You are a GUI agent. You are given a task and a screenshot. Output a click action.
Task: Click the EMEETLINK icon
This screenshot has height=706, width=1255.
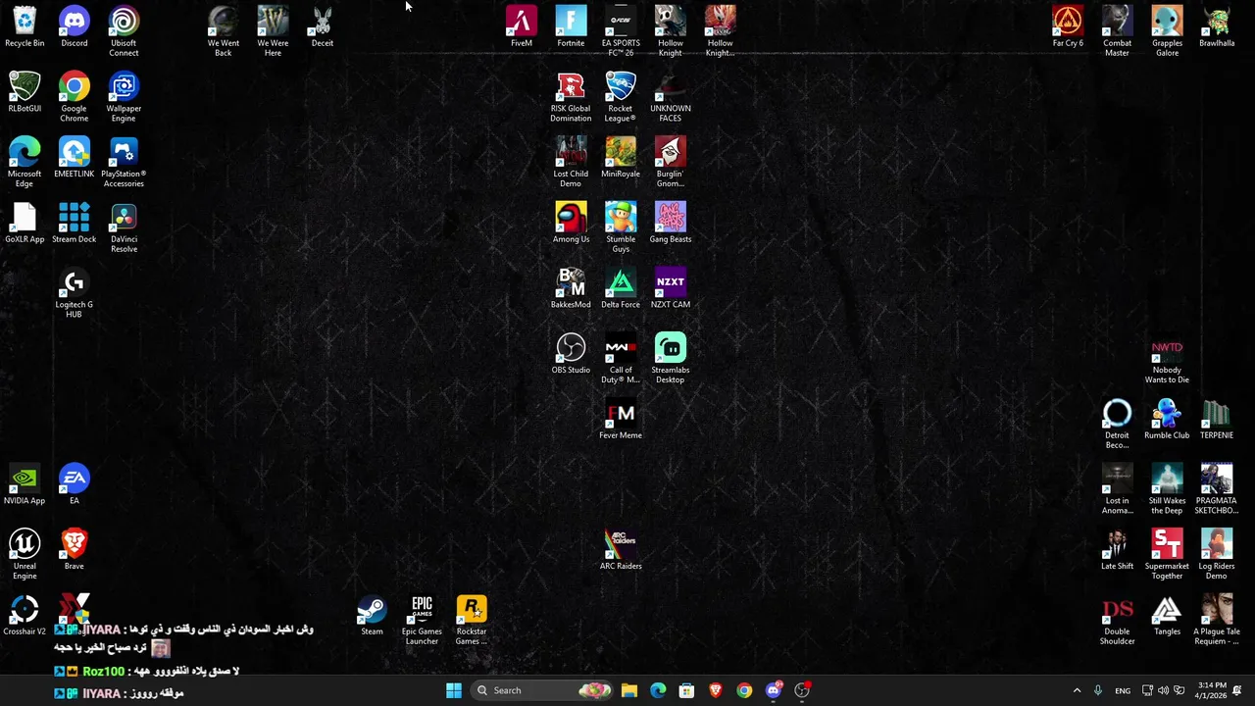(x=75, y=158)
